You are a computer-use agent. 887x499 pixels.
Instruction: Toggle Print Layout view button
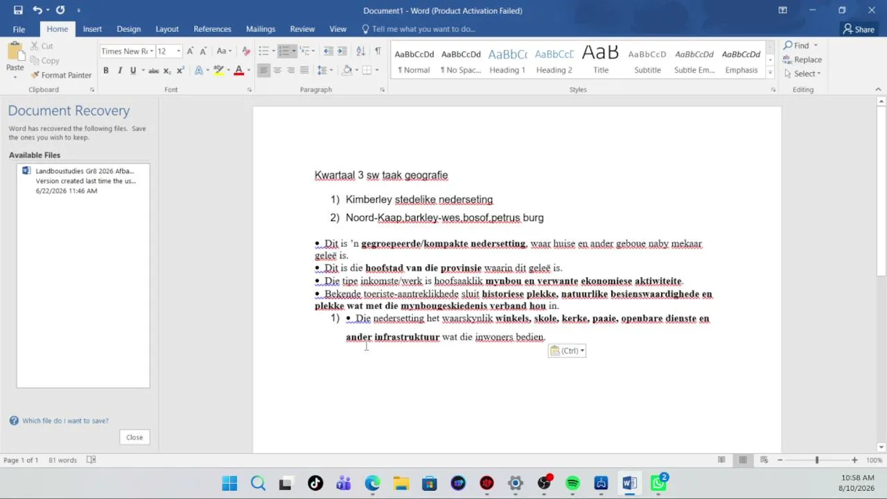point(743,460)
